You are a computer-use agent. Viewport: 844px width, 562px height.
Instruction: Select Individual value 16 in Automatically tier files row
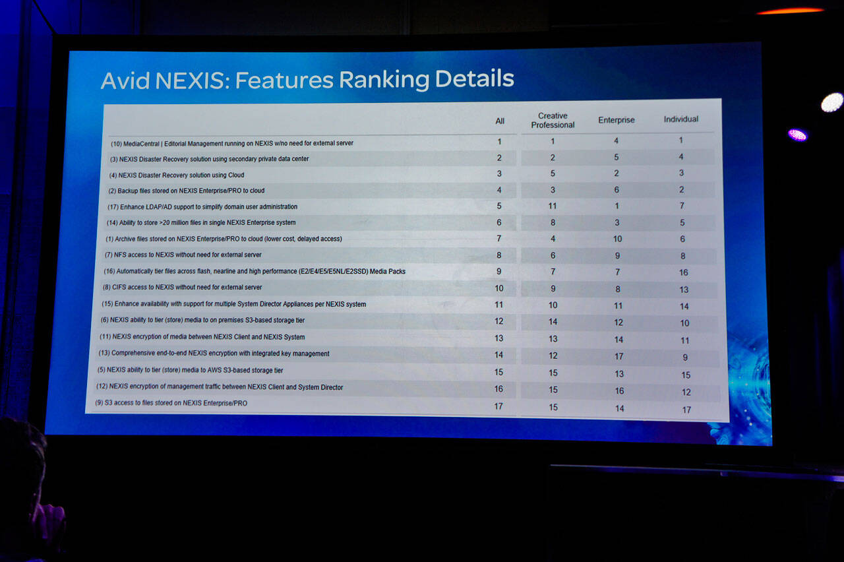684,272
